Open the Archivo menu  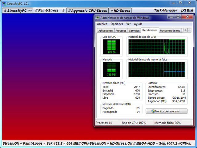coord(102,24)
